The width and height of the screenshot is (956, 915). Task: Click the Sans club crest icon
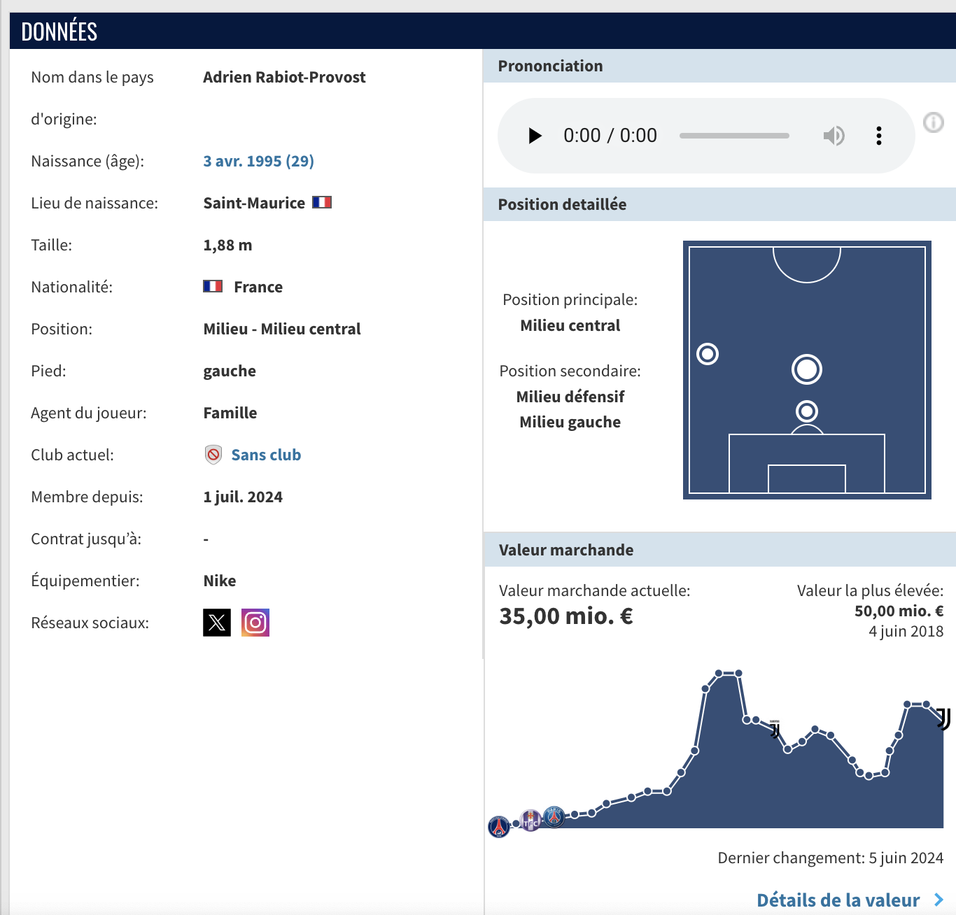(x=213, y=455)
